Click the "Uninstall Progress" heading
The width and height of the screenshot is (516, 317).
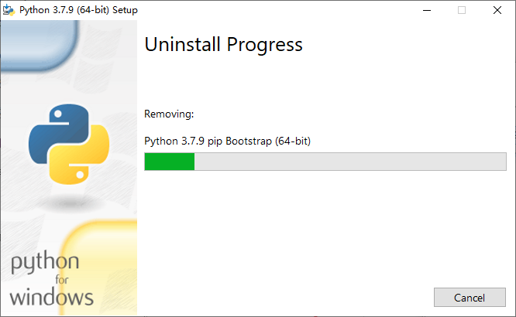coord(223,45)
